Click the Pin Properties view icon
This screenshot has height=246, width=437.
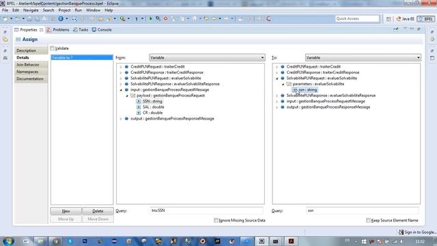coord(396,29)
